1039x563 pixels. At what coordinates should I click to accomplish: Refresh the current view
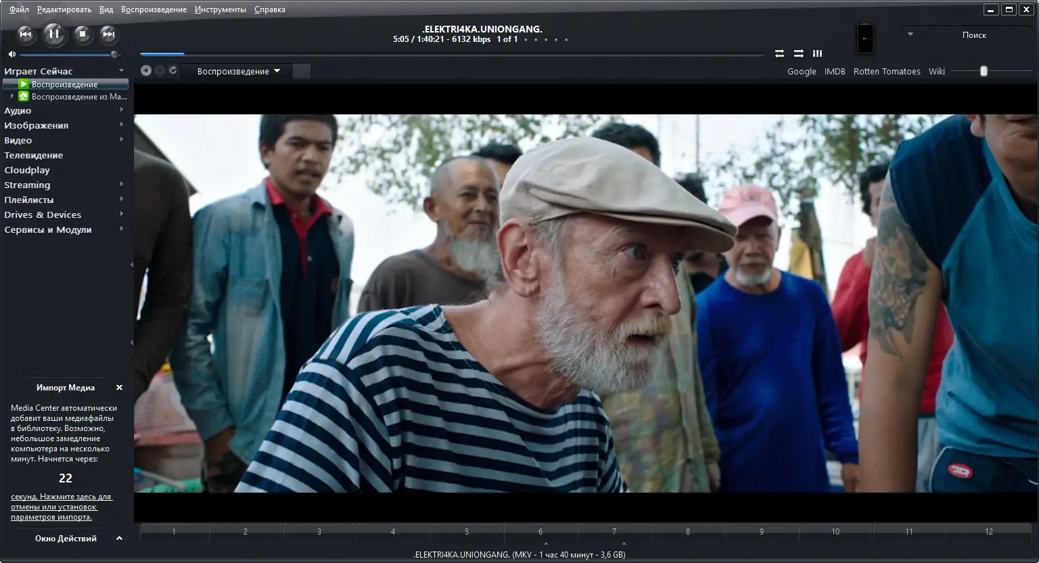(x=173, y=70)
